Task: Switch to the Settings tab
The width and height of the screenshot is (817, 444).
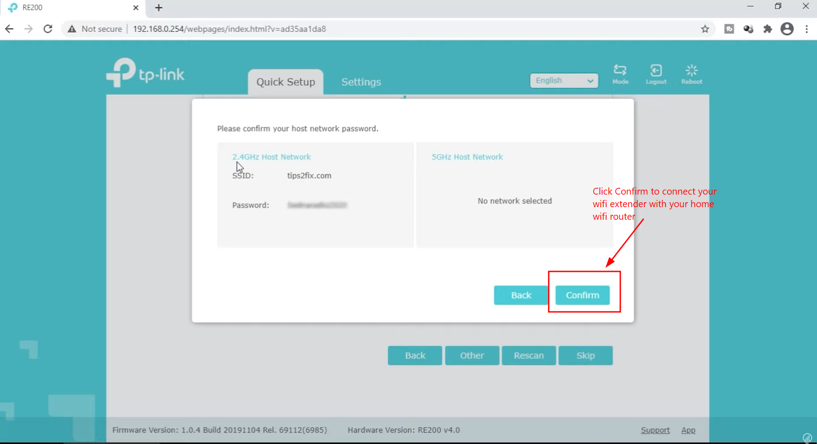Action: click(x=361, y=82)
